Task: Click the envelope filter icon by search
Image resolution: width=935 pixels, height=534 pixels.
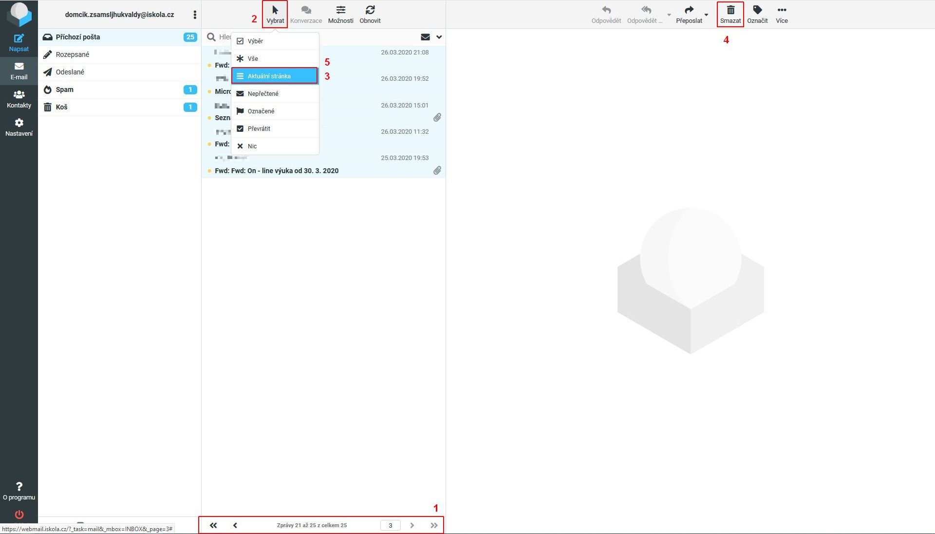Action: pyautogui.click(x=425, y=37)
